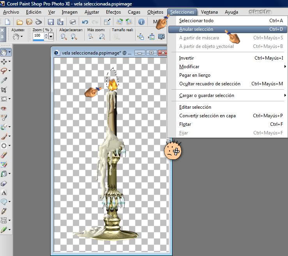Select the Flood Fill bucket tool
The image size is (288, 256).
tap(4, 173)
